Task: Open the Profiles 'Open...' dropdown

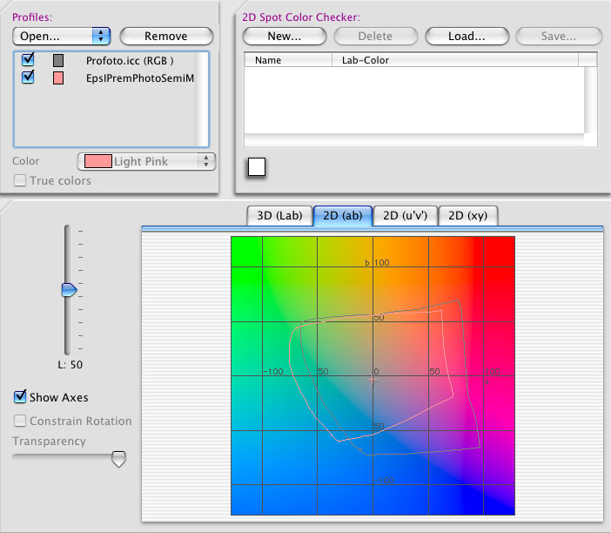Action: [x=62, y=37]
